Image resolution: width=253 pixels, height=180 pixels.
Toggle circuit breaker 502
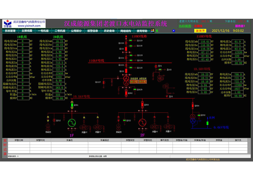point(126,93)
